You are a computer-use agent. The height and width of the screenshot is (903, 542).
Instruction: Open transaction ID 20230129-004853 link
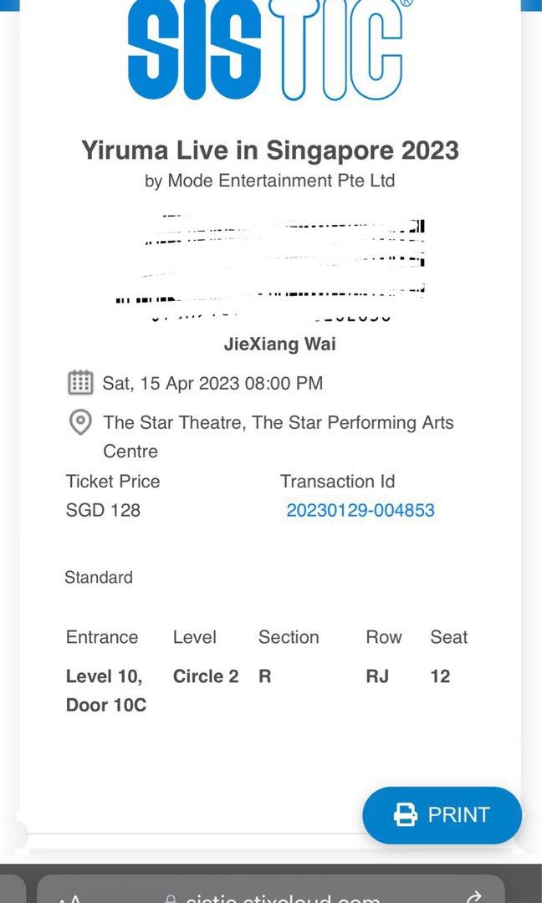tap(360, 510)
